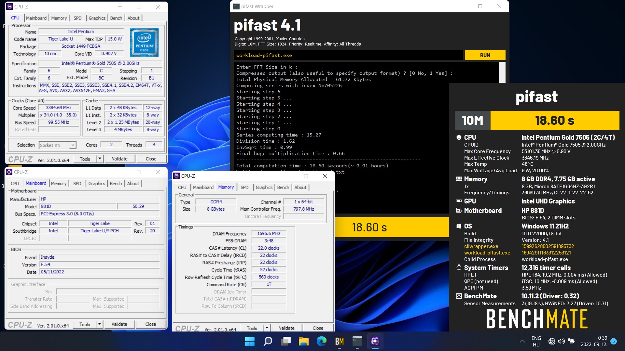This screenshot has width=625, height=351.
Task: Click the yellow RUN button in pifast
Action: pyautogui.click(x=485, y=55)
